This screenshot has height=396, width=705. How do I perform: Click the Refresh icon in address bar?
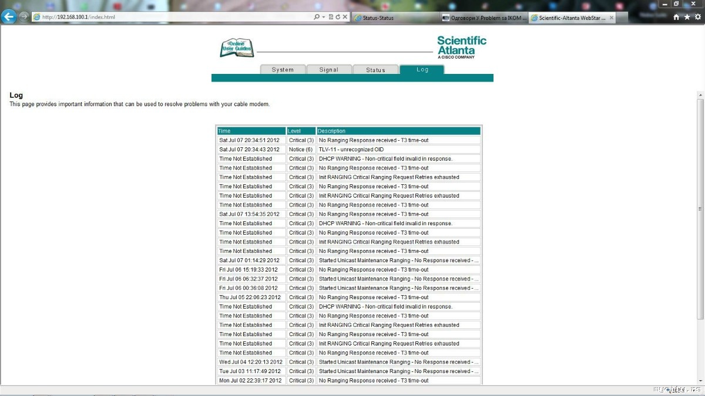coord(338,17)
